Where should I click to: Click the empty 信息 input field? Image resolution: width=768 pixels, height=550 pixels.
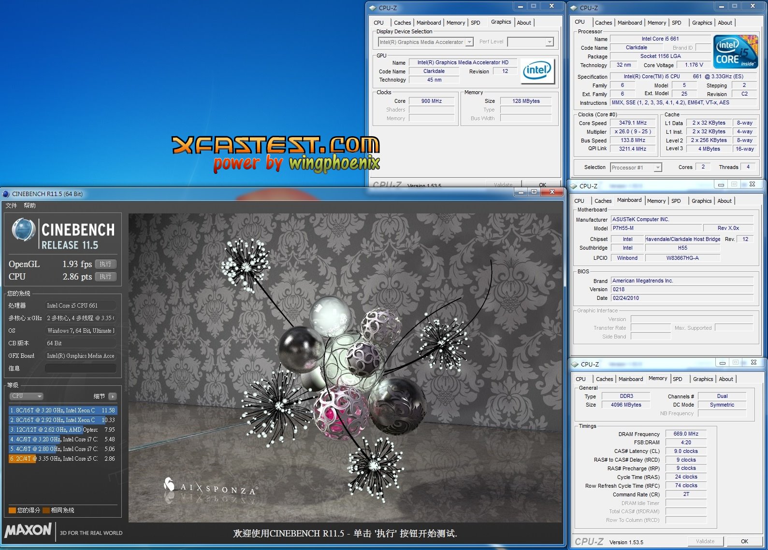point(81,368)
